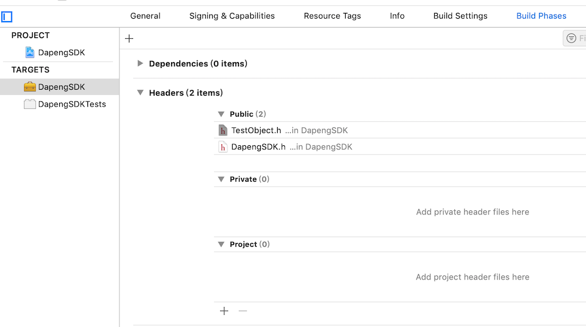Screen dimensions: 586x327
Task: Click the DapengSDK target toolbox icon
Action: pyautogui.click(x=30, y=87)
